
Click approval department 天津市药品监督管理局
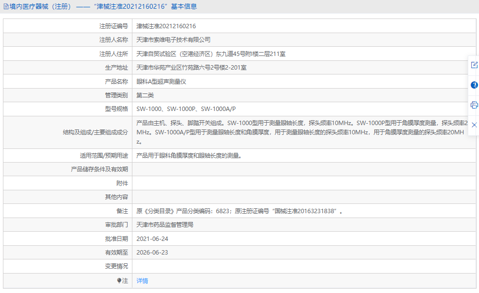165,225
